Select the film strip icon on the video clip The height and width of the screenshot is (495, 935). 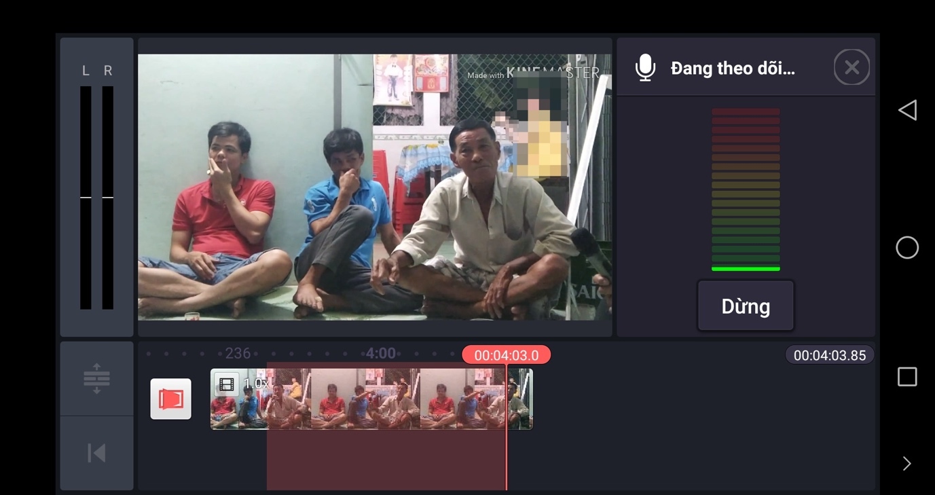227,384
